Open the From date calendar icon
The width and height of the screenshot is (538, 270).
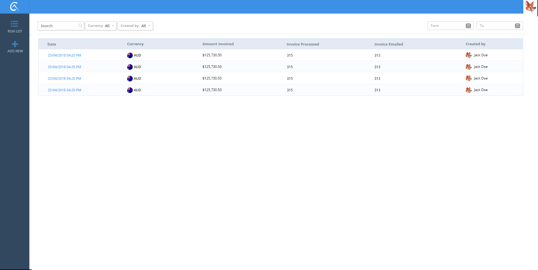click(468, 26)
